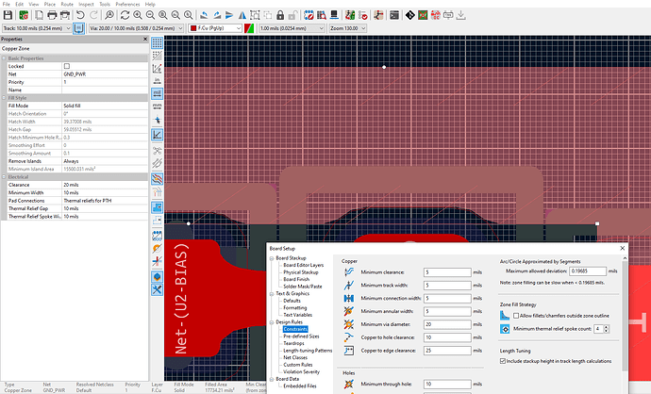Zoom out of the board
This screenshot has height=394, width=651.
coord(150,15)
